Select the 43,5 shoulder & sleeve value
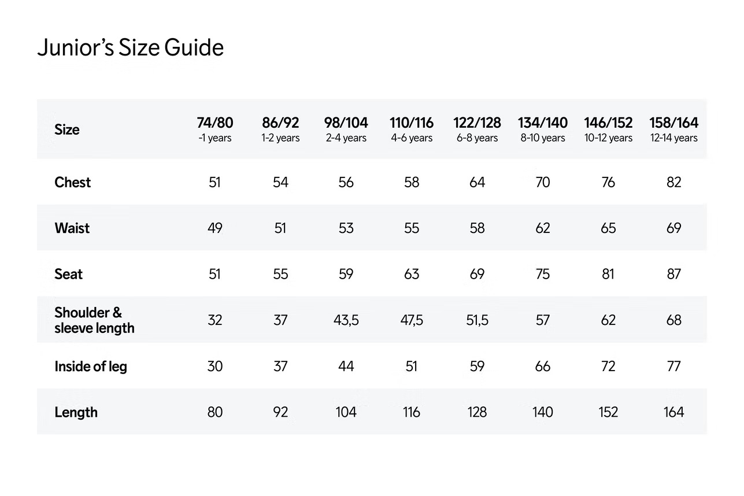Image resolution: width=744 pixels, height=496 pixels. click(346, 320)
